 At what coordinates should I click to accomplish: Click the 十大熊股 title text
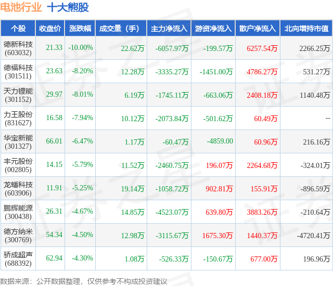pyautogui.click(x=68, y=7)
